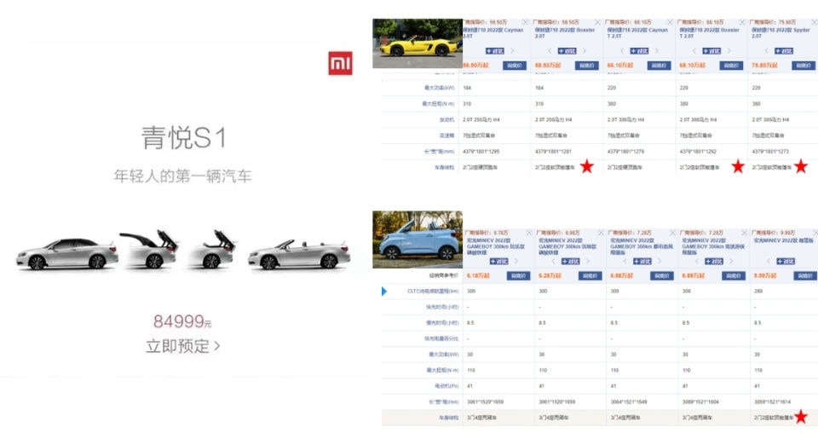Click dimension cell 4379*1801*1295
The width and height of the screenshot is (818, 433).
click(x=481, y=151)
